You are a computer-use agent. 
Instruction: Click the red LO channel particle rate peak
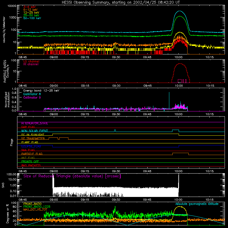180,64
